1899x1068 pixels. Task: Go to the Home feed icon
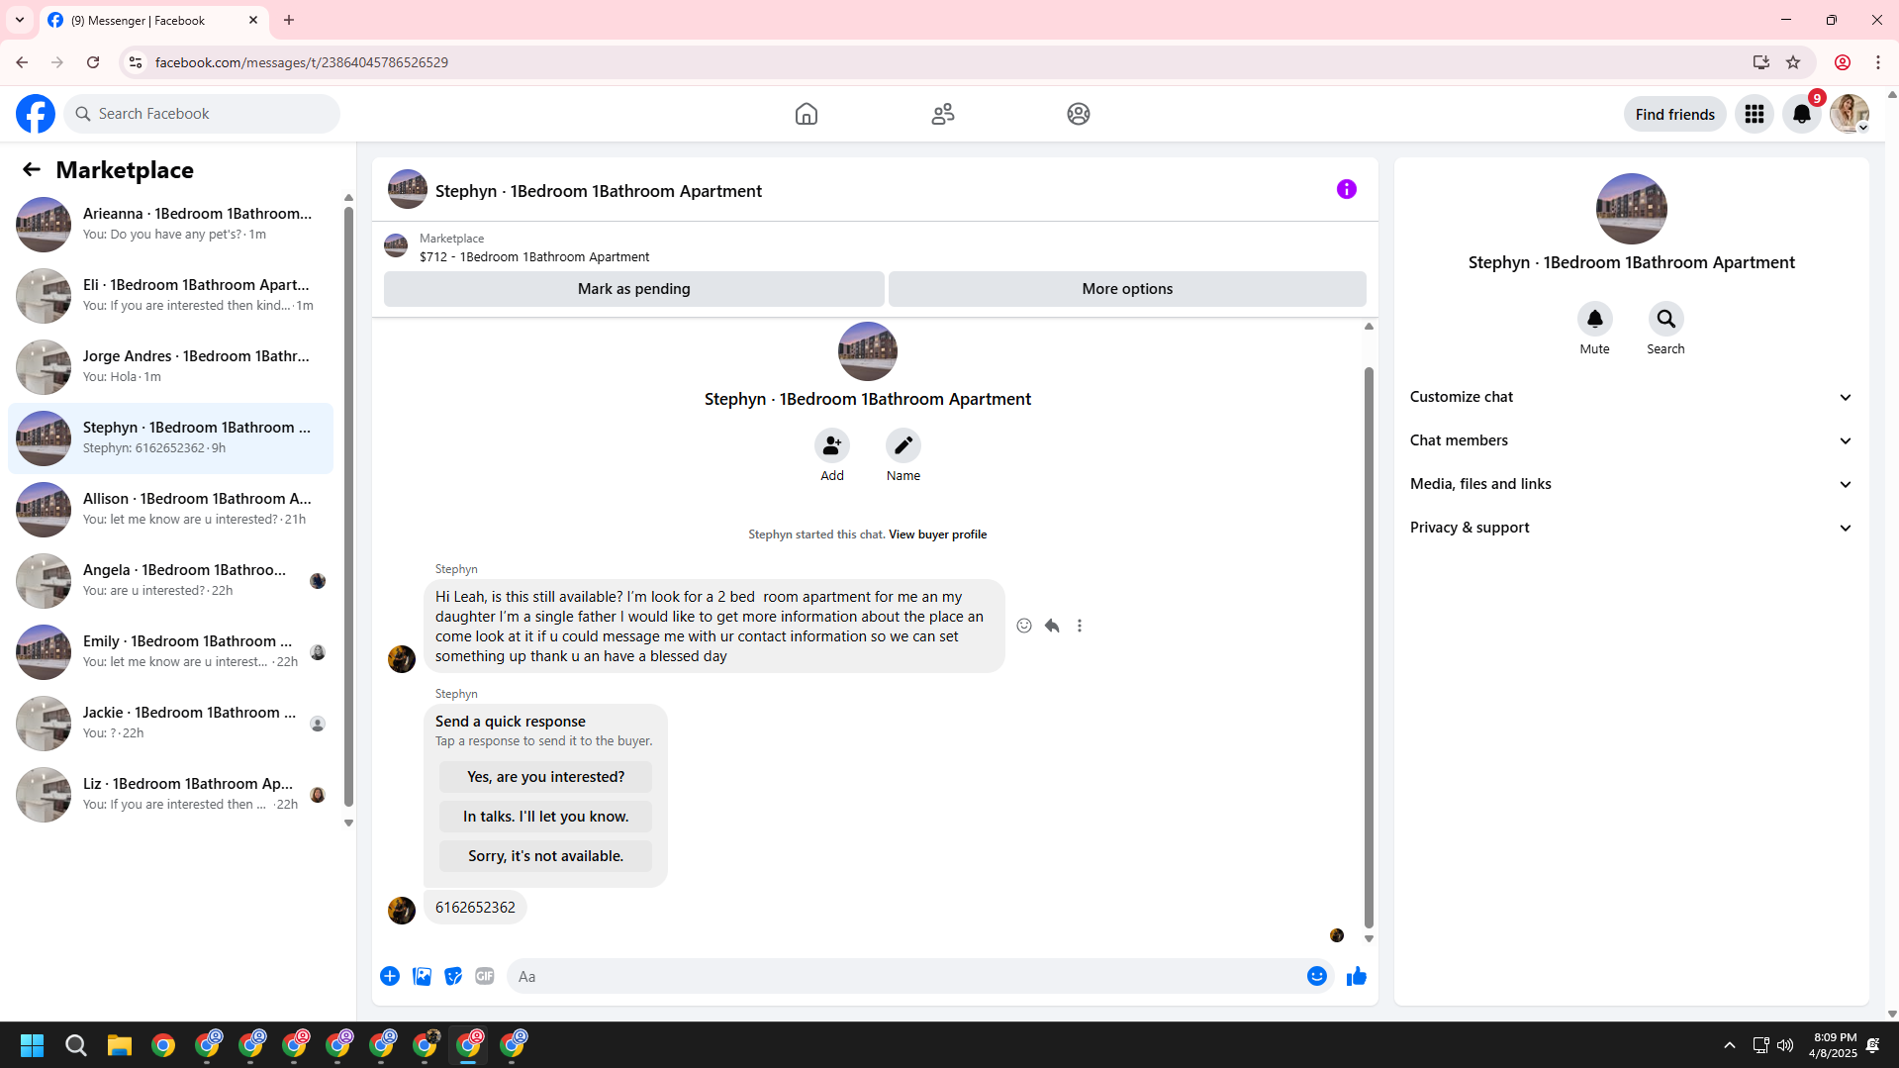(x=807, y=114)
